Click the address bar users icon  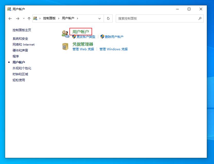[x=35, y=18]
